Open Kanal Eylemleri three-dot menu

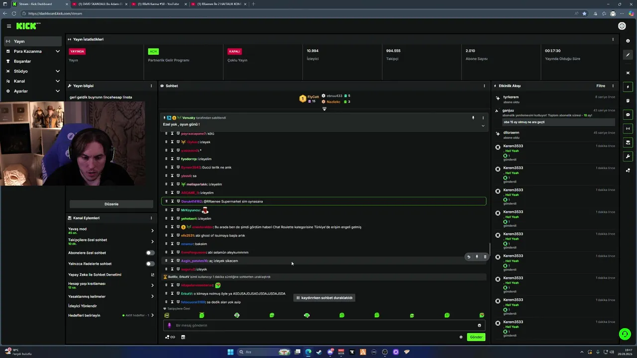(x=151, y=218)
